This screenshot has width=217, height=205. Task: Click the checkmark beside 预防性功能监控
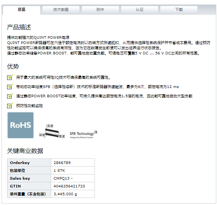(10, 105)
